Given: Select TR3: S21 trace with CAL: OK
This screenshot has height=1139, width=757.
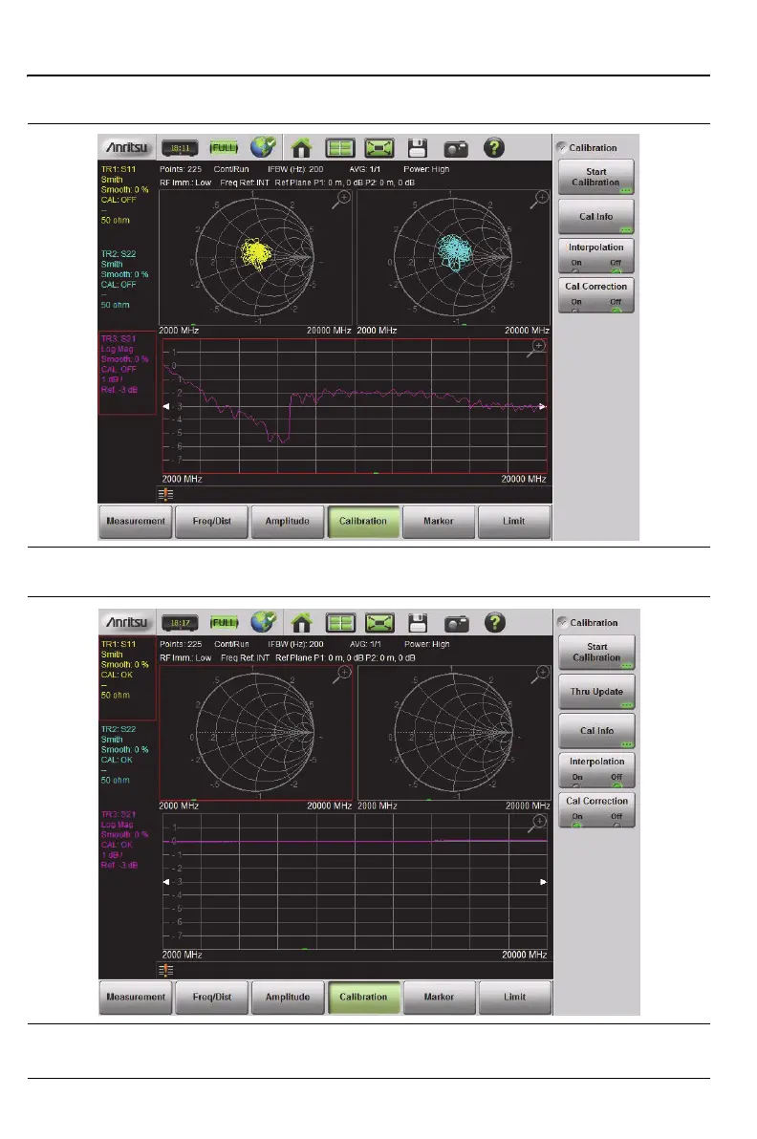Looking at the screenshot, I should click(127, 840).
